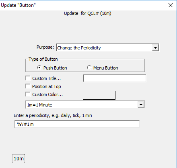Click the Custom Color... label
Image resolution: width=177 pixels, height=168 pixels.
click(x=47, y=94)
